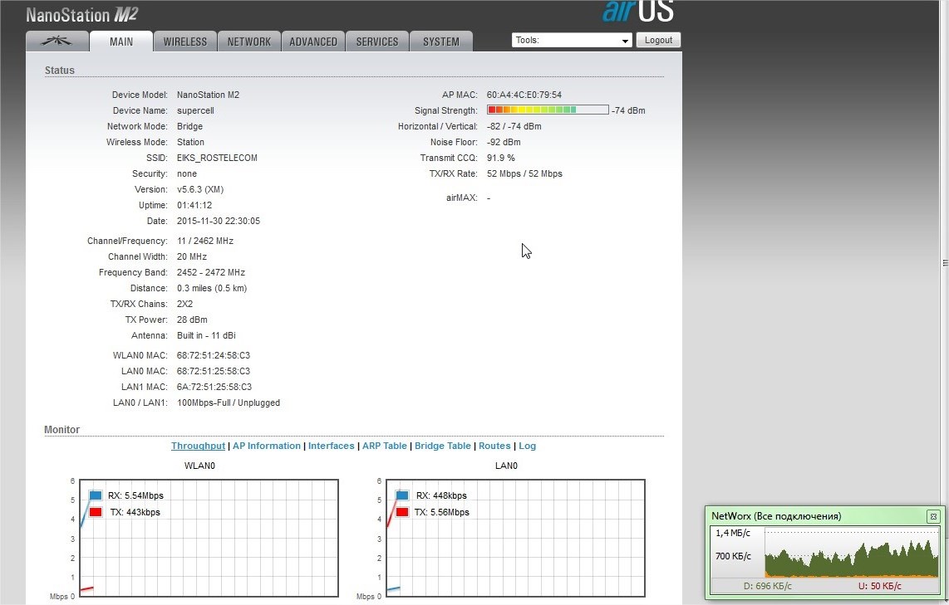This screenshot has height=605, width=949.
Task: Open the WIRELESS tab
Action: tap(185, 41)
